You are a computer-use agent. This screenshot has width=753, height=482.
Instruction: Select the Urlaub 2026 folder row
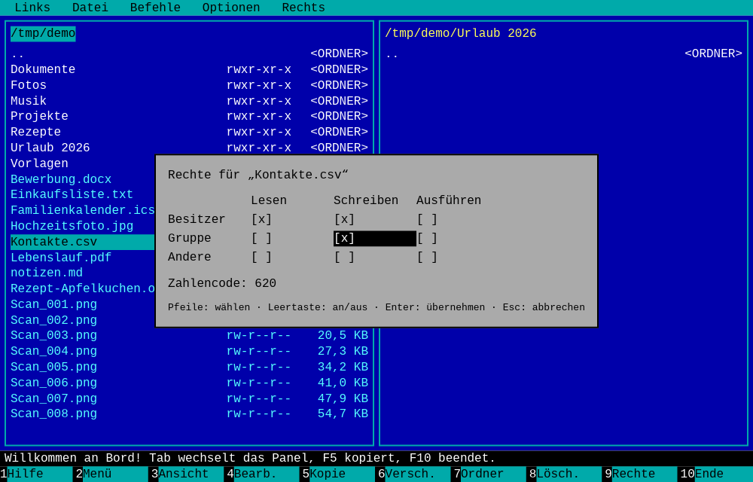pyautogui.click(x=189, y=148)
